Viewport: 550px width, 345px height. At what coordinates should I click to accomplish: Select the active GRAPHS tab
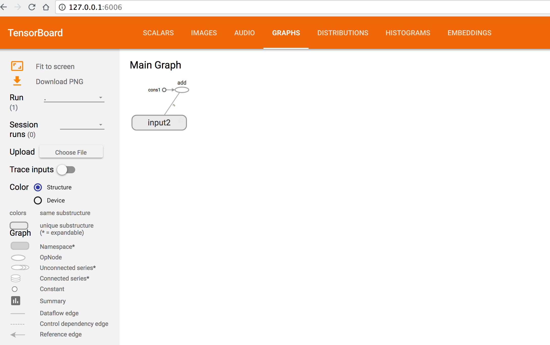pos(286,33)
